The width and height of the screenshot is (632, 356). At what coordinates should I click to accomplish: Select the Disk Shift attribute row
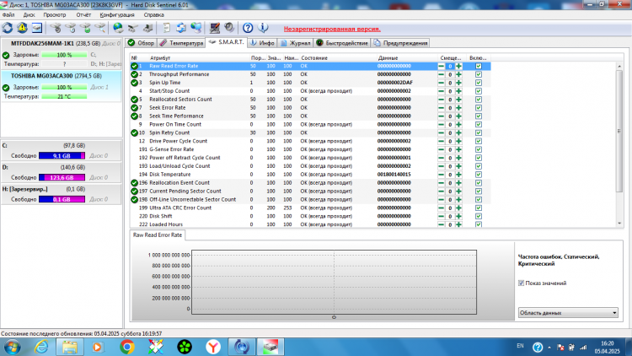coord(310,216)
